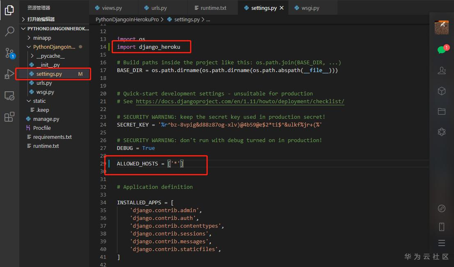Click PythonDjangoInHerokuPro breadcrumb
The height and width of the screenshot is (267, 454).
[x=127, y=19]
